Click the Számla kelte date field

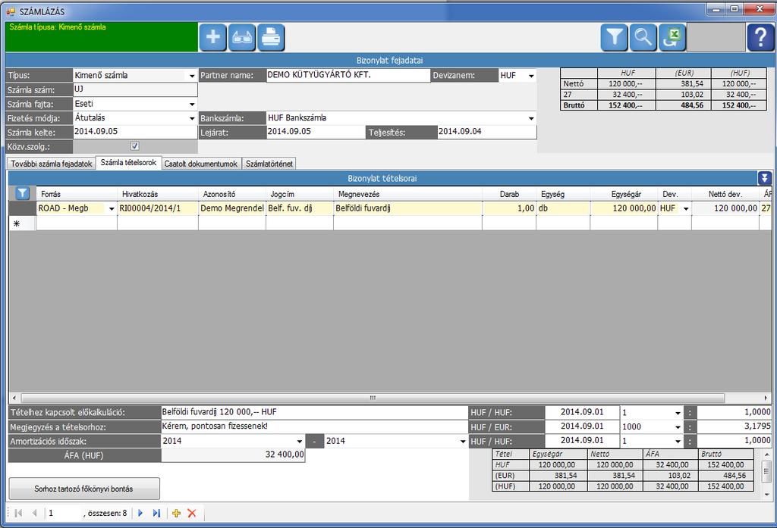[135, 132]
